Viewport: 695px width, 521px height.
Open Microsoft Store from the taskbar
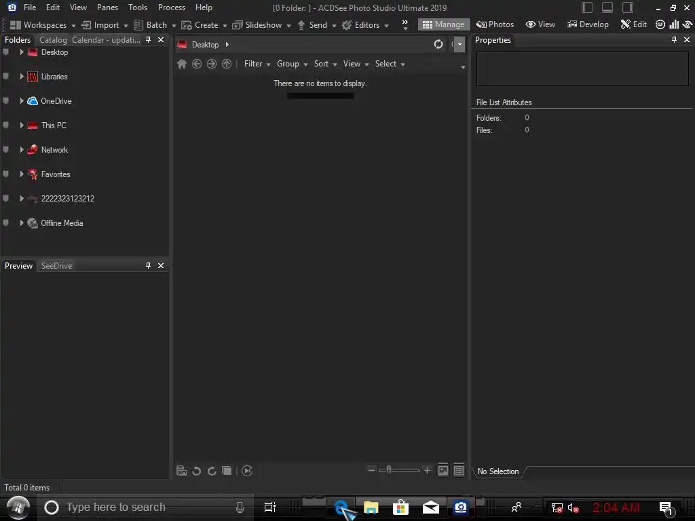click(x=400, y=507)
